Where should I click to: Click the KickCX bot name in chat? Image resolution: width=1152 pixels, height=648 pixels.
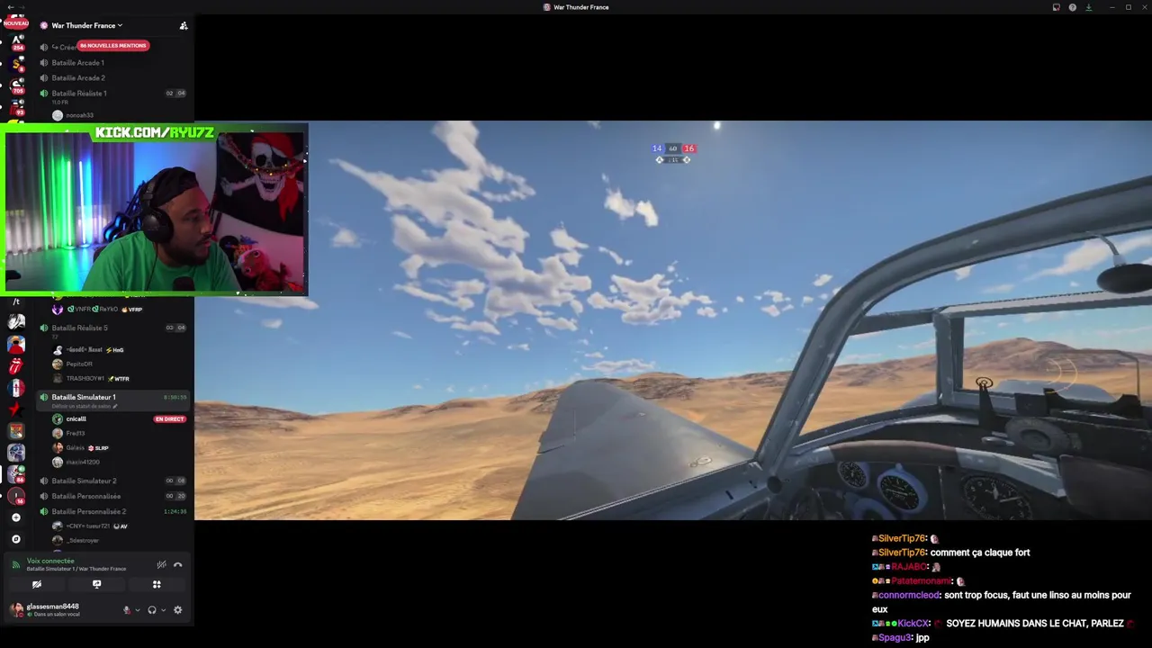[913, 624]
